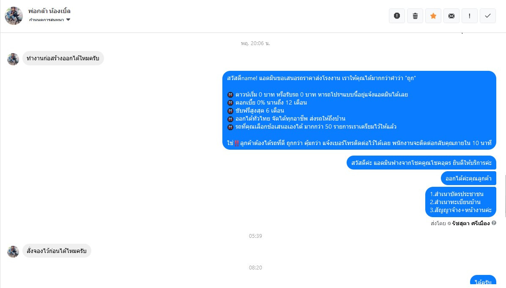Screen dimensions: 506x288
Task: Open sender profile รัชสุดา ศรีเมือง
Action: [x=471, y=223]
